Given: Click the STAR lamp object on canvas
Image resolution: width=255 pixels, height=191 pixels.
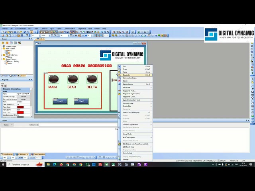Looking at the screenshot, I should tap(73, 79).
